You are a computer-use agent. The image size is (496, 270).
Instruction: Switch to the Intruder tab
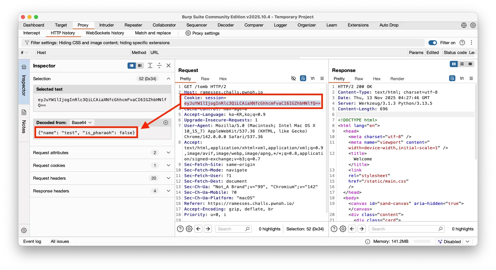[x=107, y=25]
